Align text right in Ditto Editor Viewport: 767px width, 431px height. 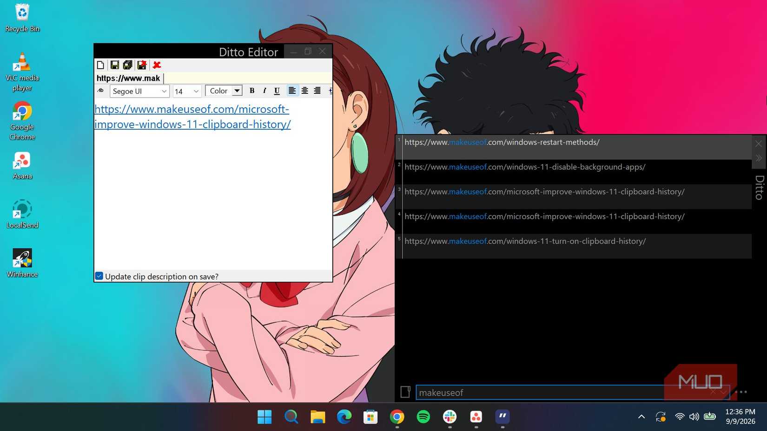317,91
